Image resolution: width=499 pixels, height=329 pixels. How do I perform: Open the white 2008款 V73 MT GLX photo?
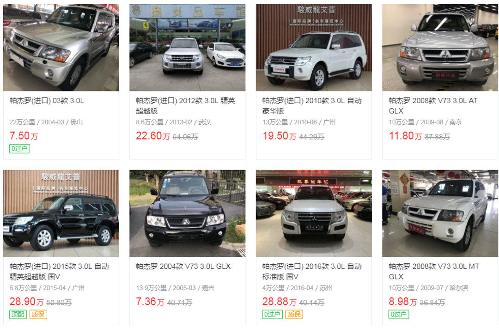[440, 213]
